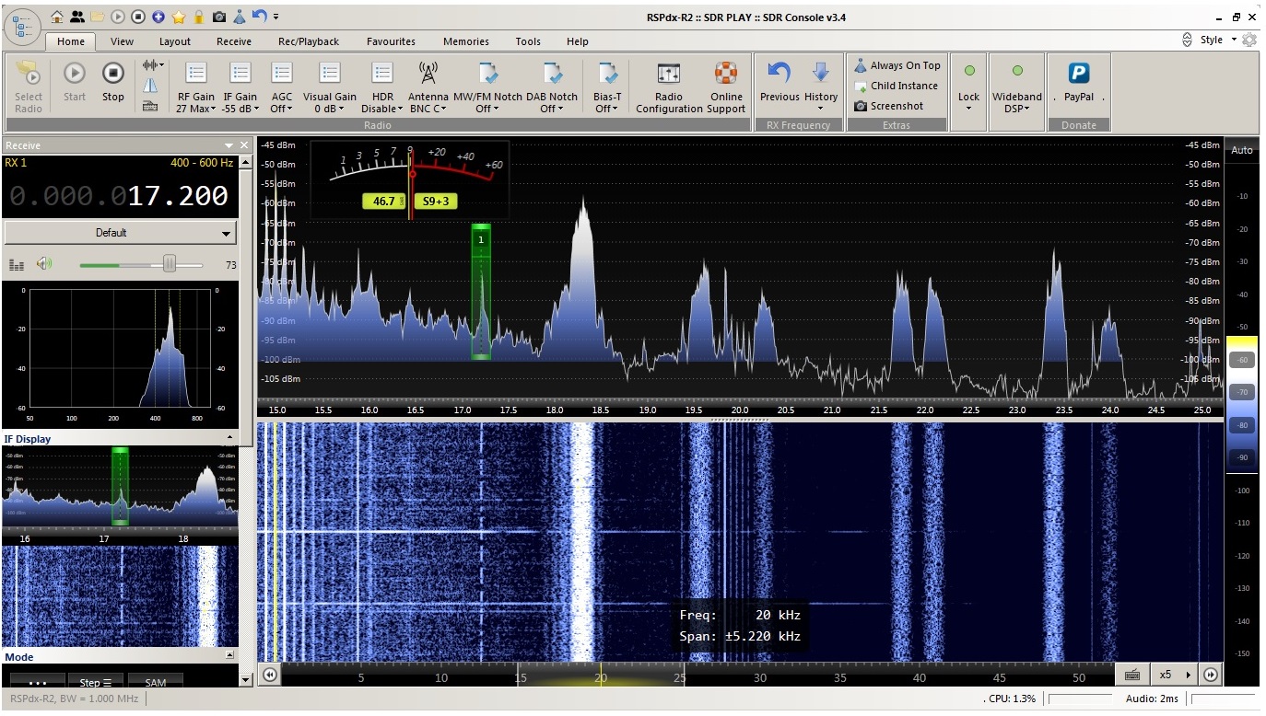Image resolution: width=1266 pixels, height=716 pixels.
Task: Click the star favourites icon in title bar
Action: point(179,17)
